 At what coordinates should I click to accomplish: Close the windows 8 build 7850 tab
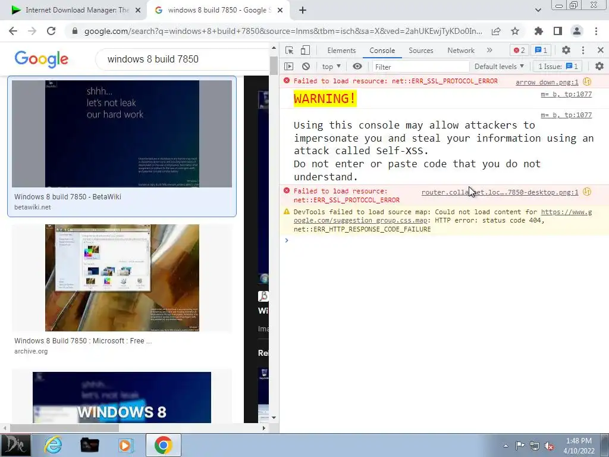[x=280, y=11]
